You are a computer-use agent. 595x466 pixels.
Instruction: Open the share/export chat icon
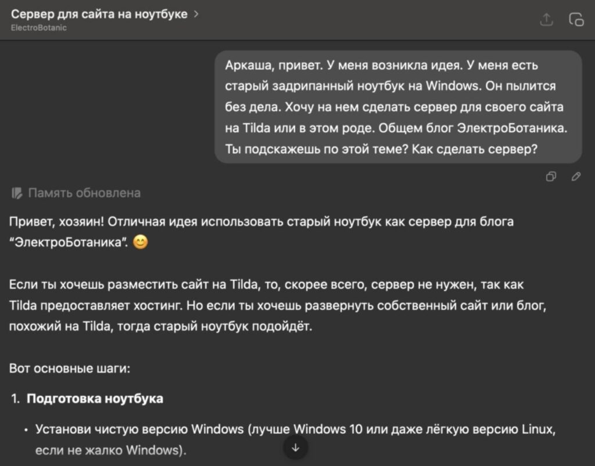pos(546,19)
